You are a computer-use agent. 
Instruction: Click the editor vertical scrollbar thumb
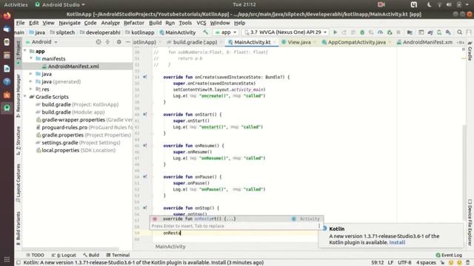click(x=464, y=172)
